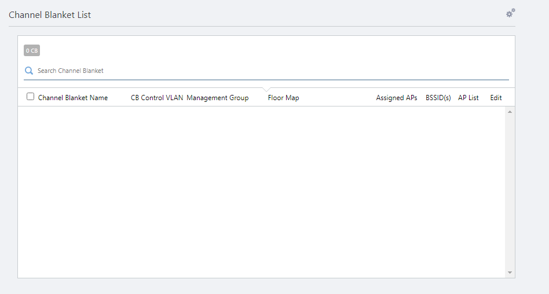
Task: Toggle the select-all checkbox in header
Action: [31, 97]
